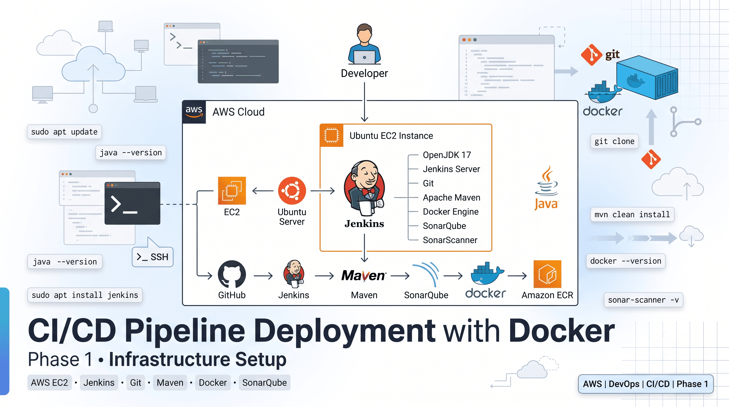Click the large Jenkins butler logo
Viewport: 729px width, 407px height.
[364, 188]
